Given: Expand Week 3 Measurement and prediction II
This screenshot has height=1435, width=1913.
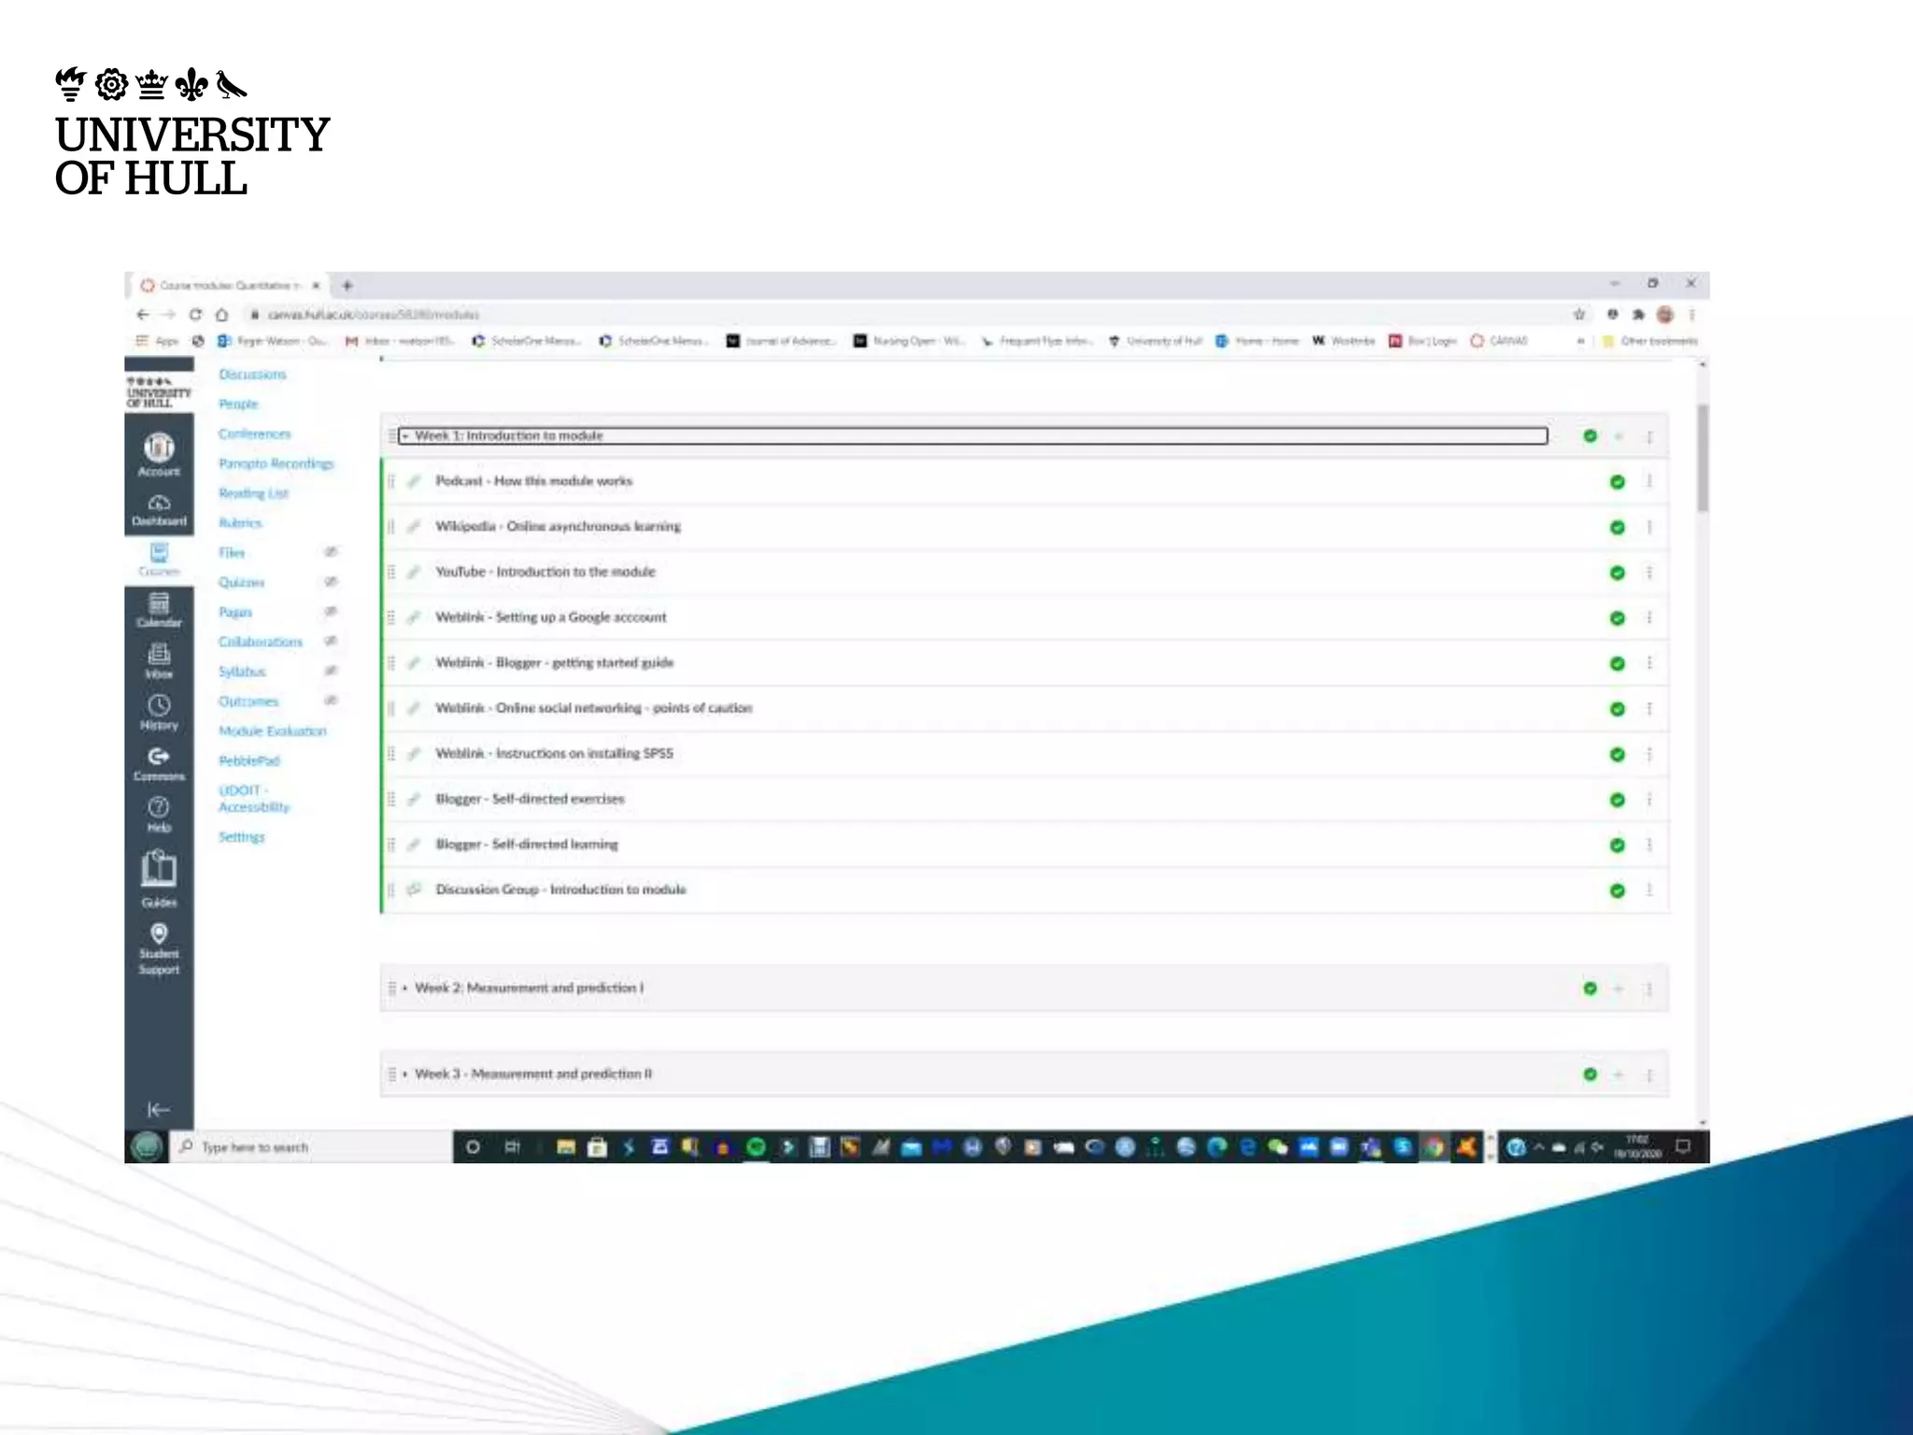Looking at the screenshot, I should pos(405,1074).
